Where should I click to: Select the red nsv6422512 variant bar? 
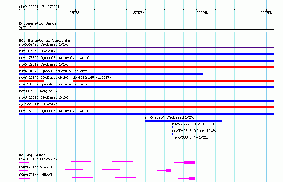point(146,67)
